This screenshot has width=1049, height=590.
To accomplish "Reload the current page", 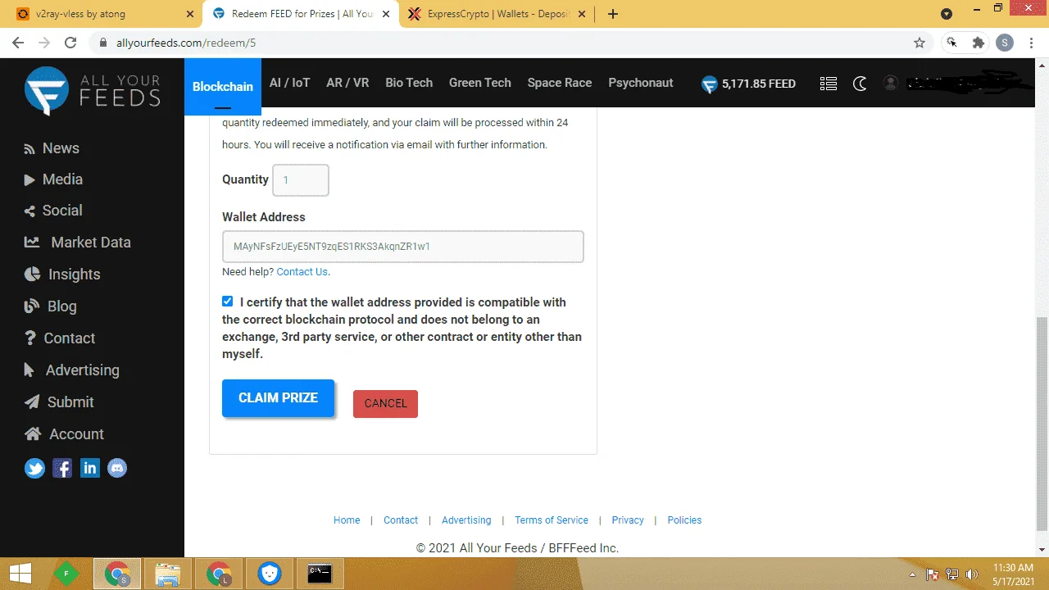I will click(70, 43).
